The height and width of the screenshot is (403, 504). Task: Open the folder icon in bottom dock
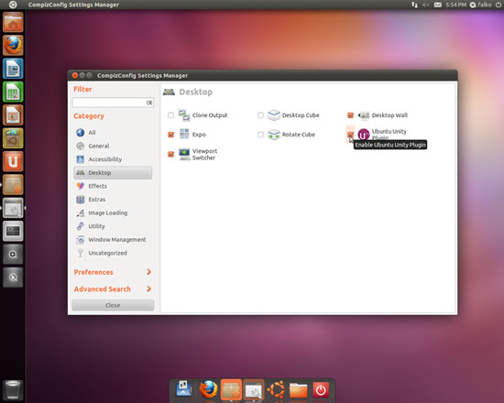[298, 390]
